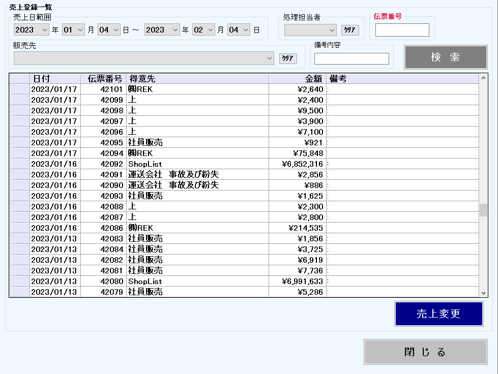Focus the 備考内容 input field
This screenshot has height=374, width=498.
351,58
